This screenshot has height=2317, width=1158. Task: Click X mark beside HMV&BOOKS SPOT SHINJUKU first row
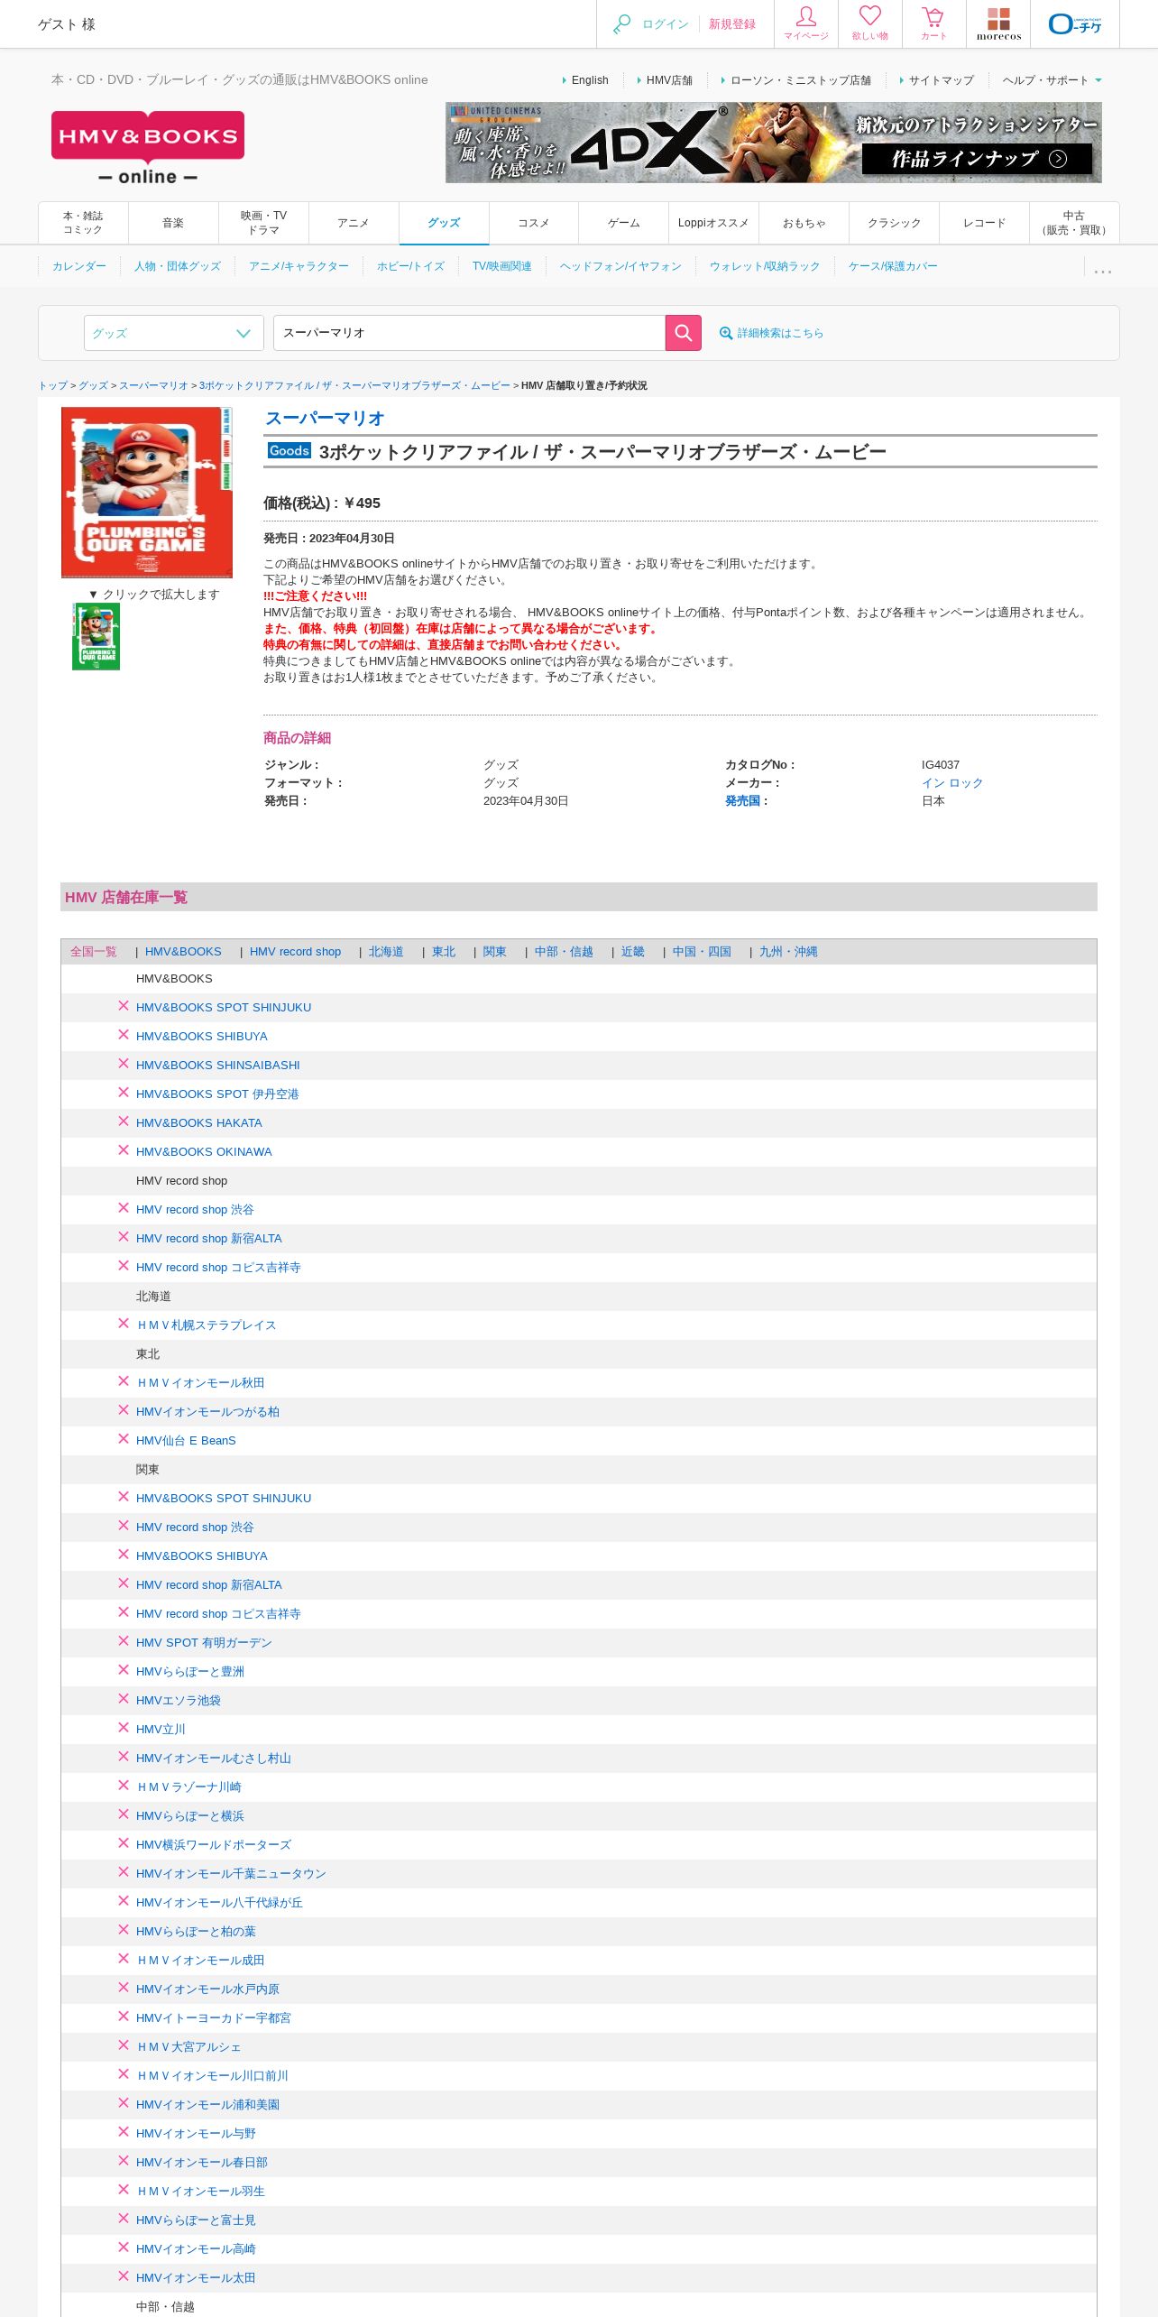(124, 1006)
